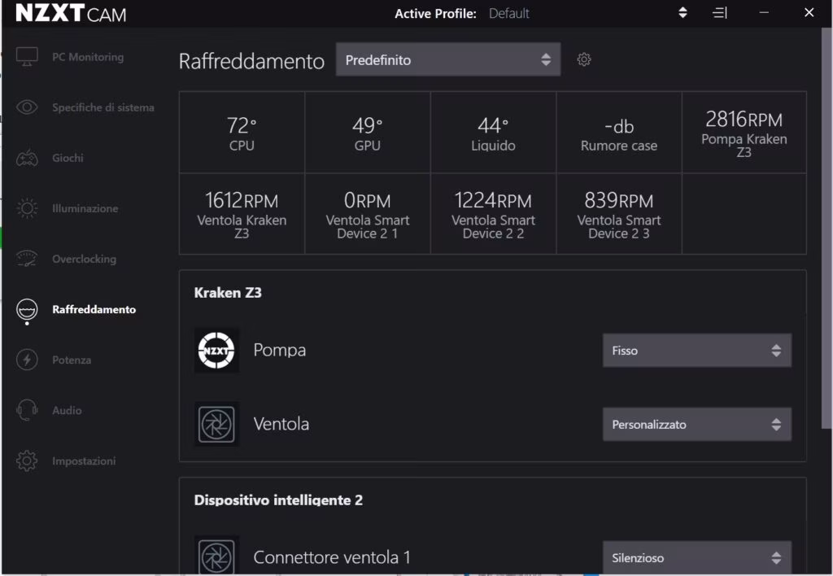The width and height of the screenshot is (833, 576).
Task: Click the gear icon for Impostazioni
Action: tap(27, 460)
